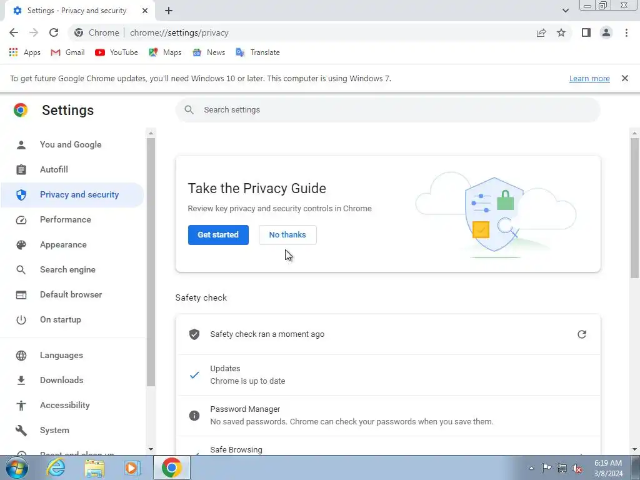Click No thanks on Privacy Guide

tap(287, 235)
